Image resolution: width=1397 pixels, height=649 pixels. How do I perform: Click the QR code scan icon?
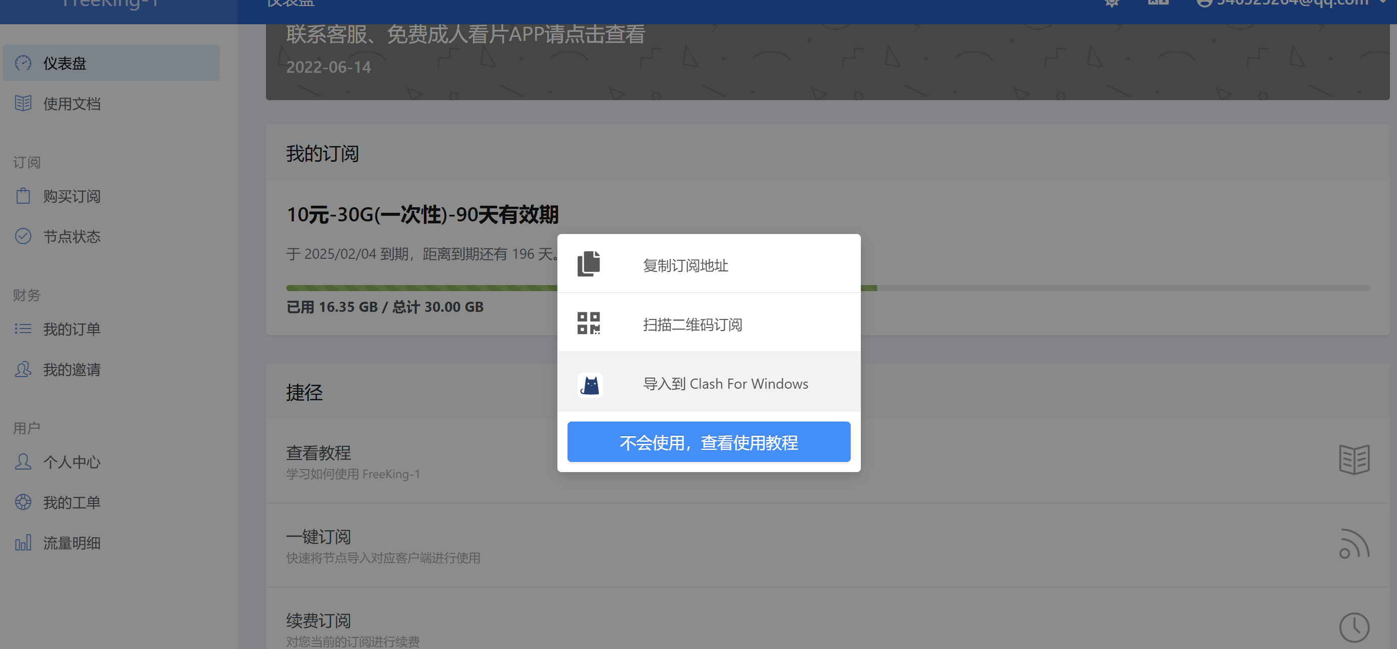coord(588,323)
